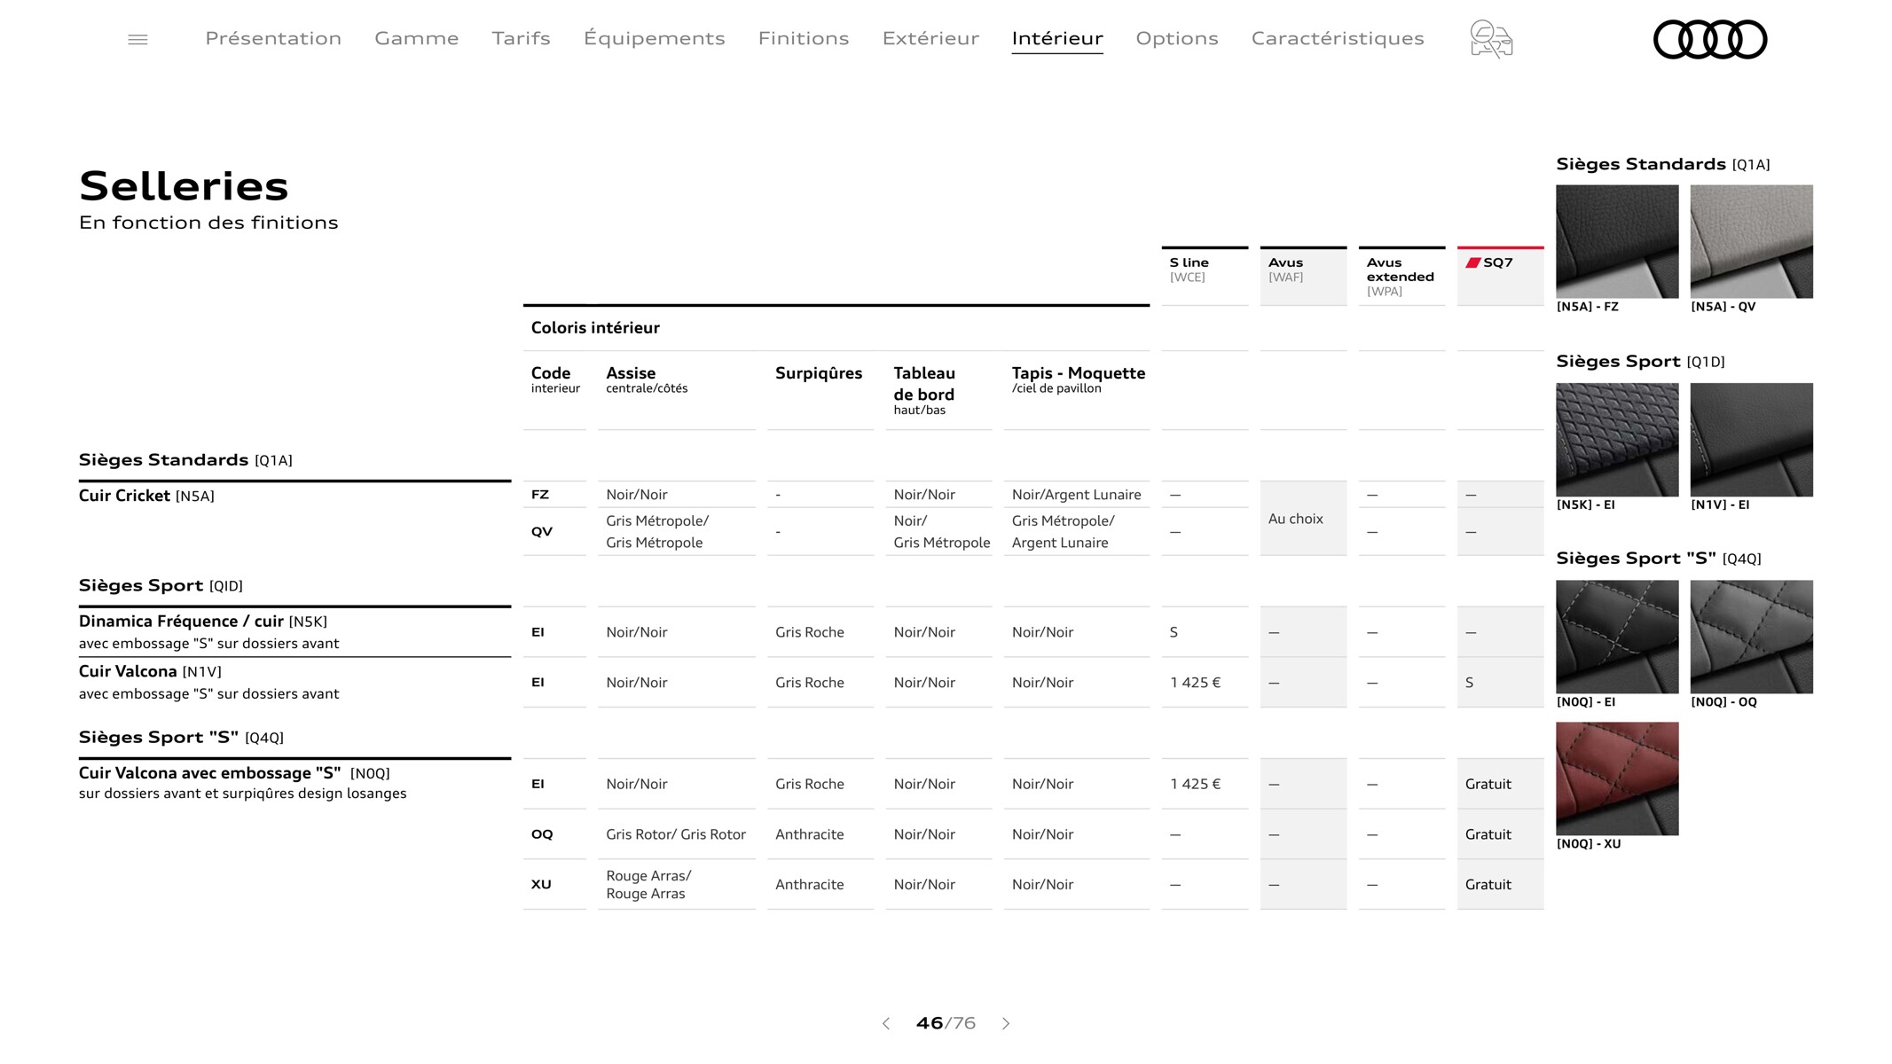The height and width of the screenshot is (1064, 1892).
Task: Click 'Cuir Valcona [N1V]' row label
Action: (150, 672)
